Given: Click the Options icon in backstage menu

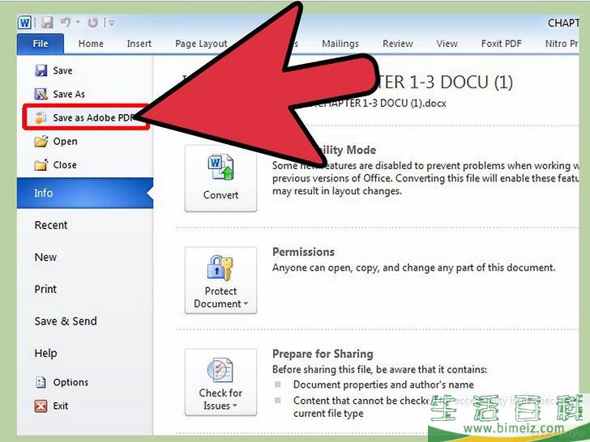Looking at the screenshot, I should 41,382.
